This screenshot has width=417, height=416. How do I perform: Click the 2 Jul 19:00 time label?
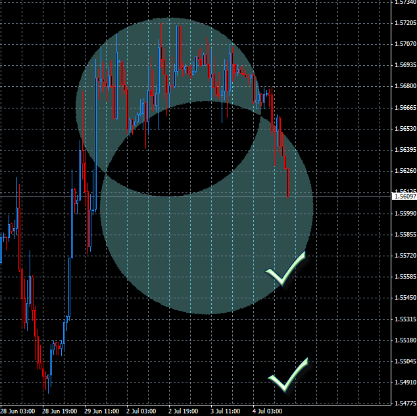(184, 411)
